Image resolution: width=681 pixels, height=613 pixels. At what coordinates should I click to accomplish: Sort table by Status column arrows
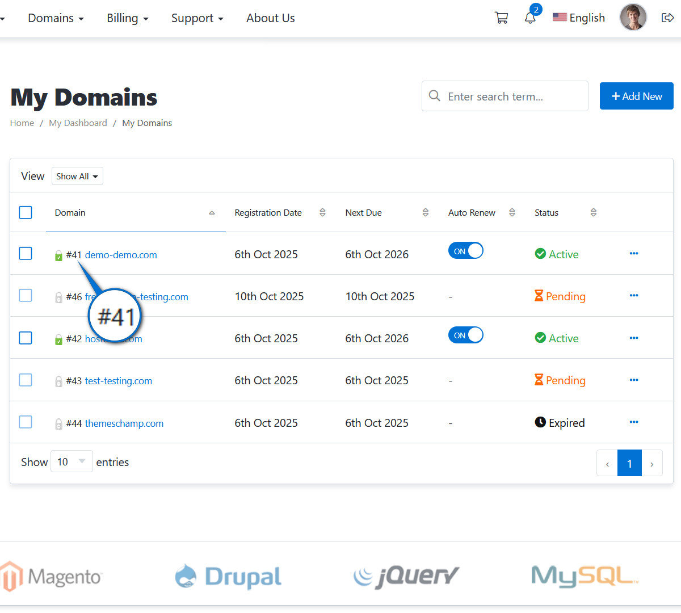point(593,212)
